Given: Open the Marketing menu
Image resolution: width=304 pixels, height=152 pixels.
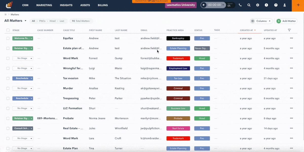Looking at the screenshot, I should [x=44, y=5].
